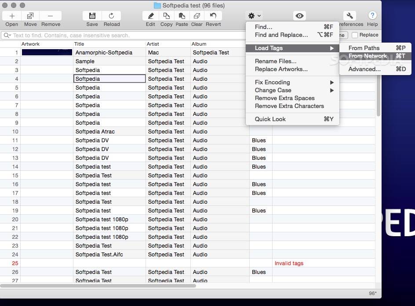Click the Edit pencil icon
Screen dimensions: 415x306
(x=151, y=16)
